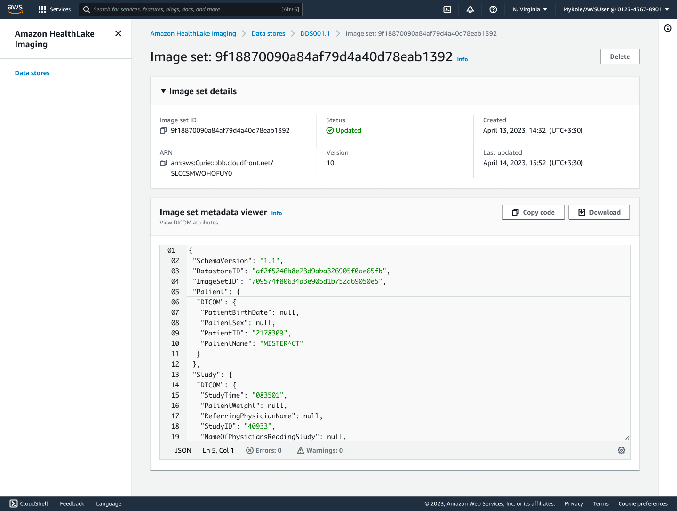Open the help question mark menu
The image size is (677, 511).
click(x=493, y=9)
